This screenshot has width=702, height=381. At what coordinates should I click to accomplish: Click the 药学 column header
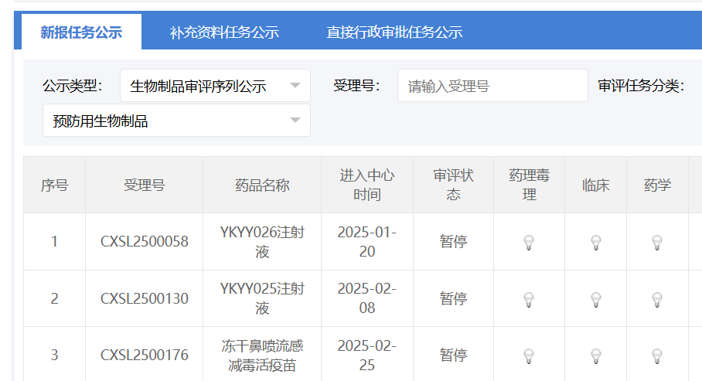pos(657,185)
